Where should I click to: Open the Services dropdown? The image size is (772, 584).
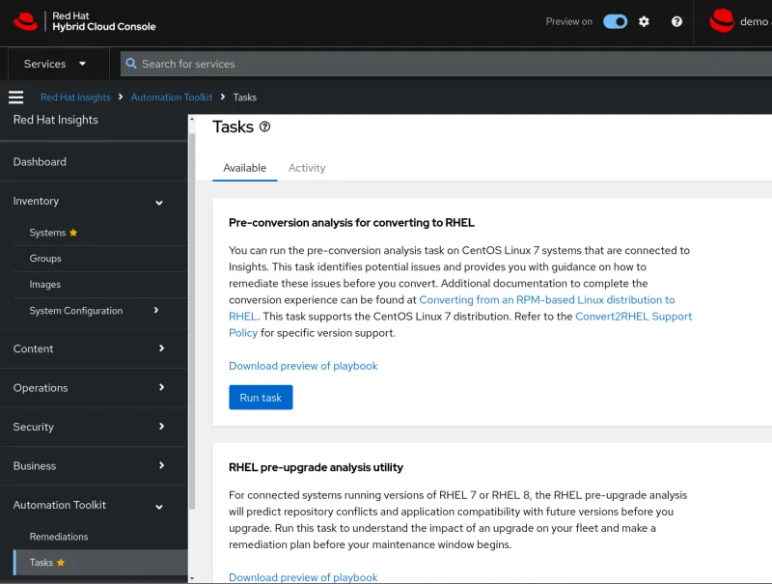[58, 64]
